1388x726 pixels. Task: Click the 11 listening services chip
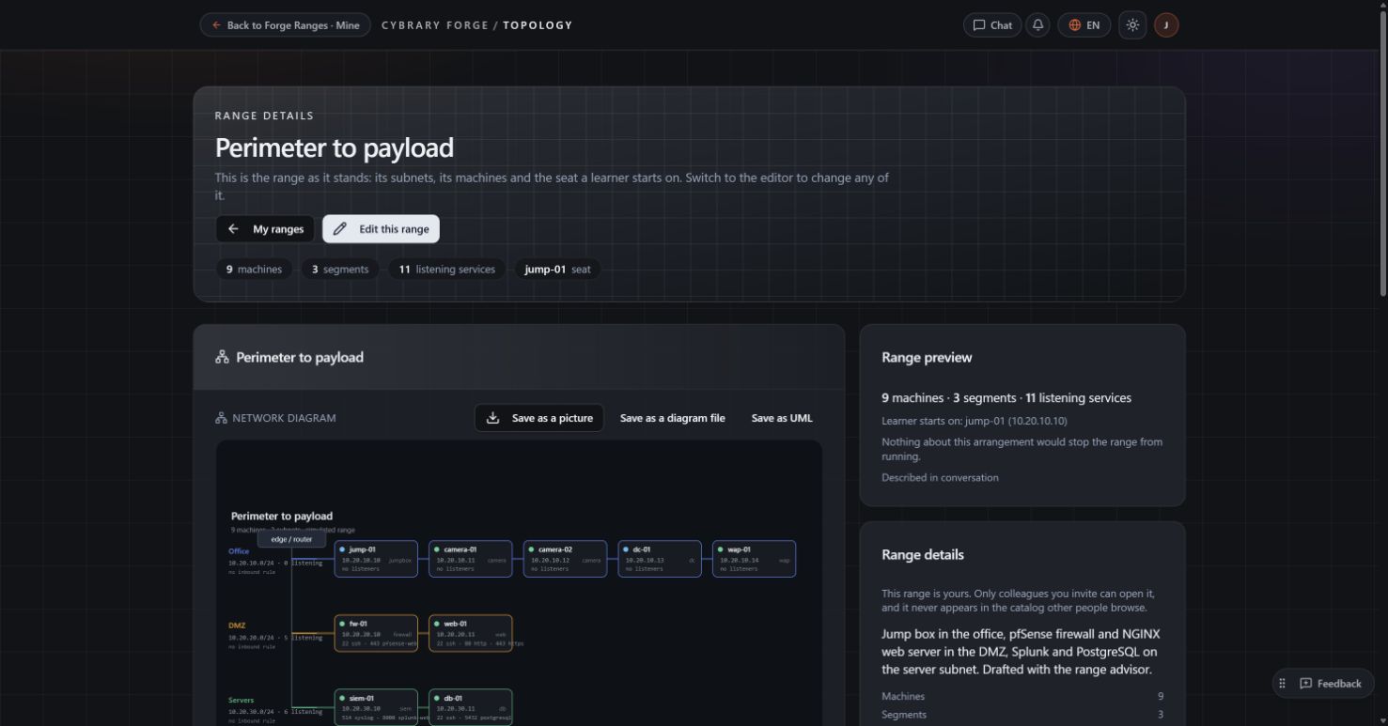(446, 270)
